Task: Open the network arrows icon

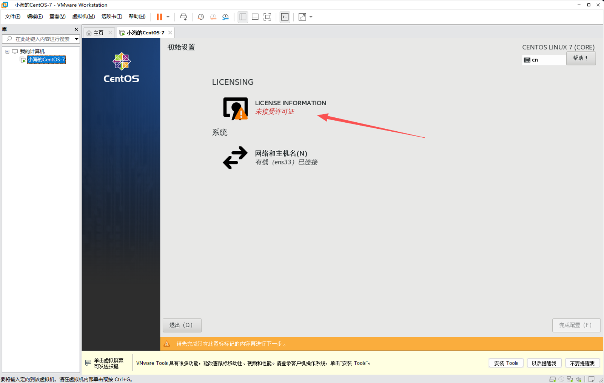Action: pos(235,158)
